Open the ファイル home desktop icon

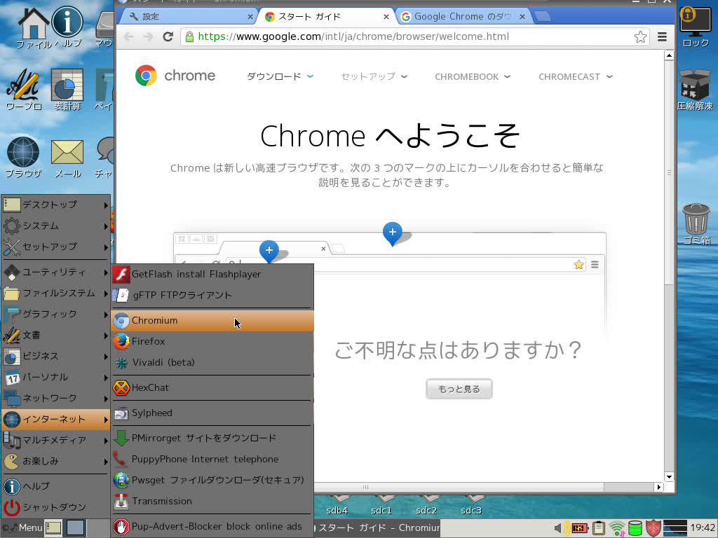coord(33,28)
